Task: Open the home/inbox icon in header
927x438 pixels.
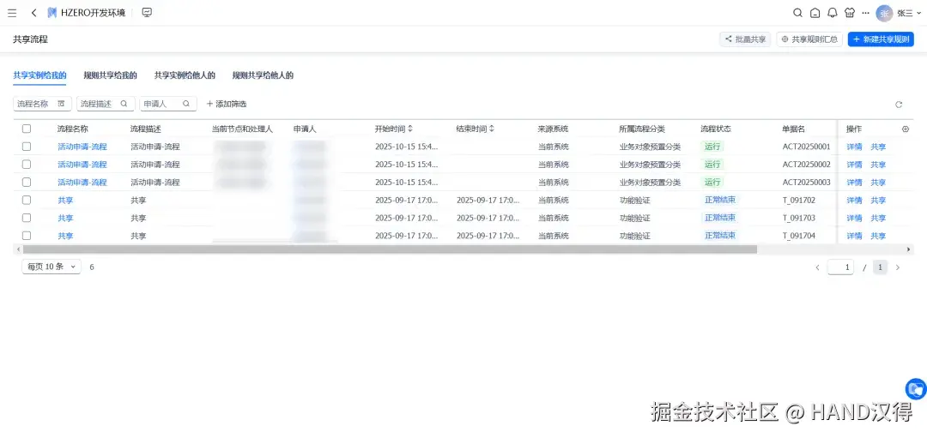Action: pos(815,13)
